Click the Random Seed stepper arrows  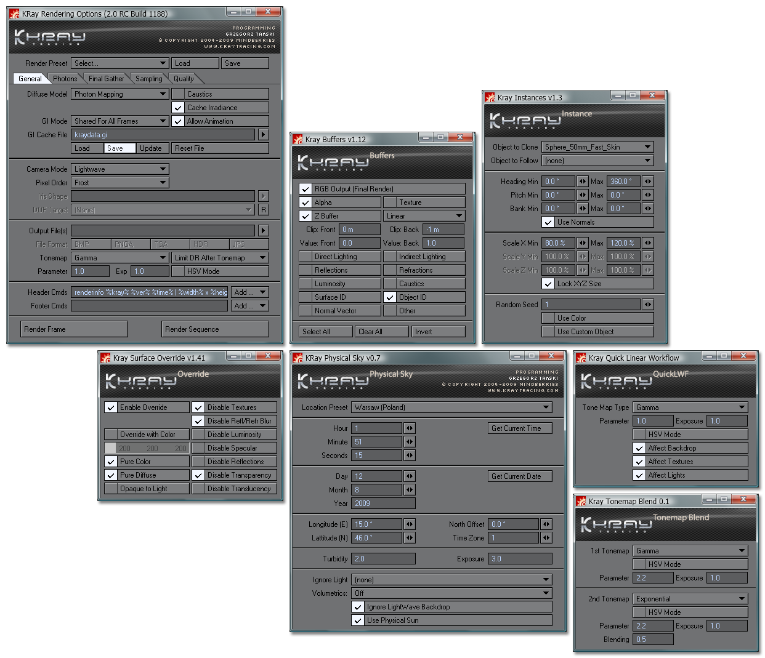(x=647, y=305)
